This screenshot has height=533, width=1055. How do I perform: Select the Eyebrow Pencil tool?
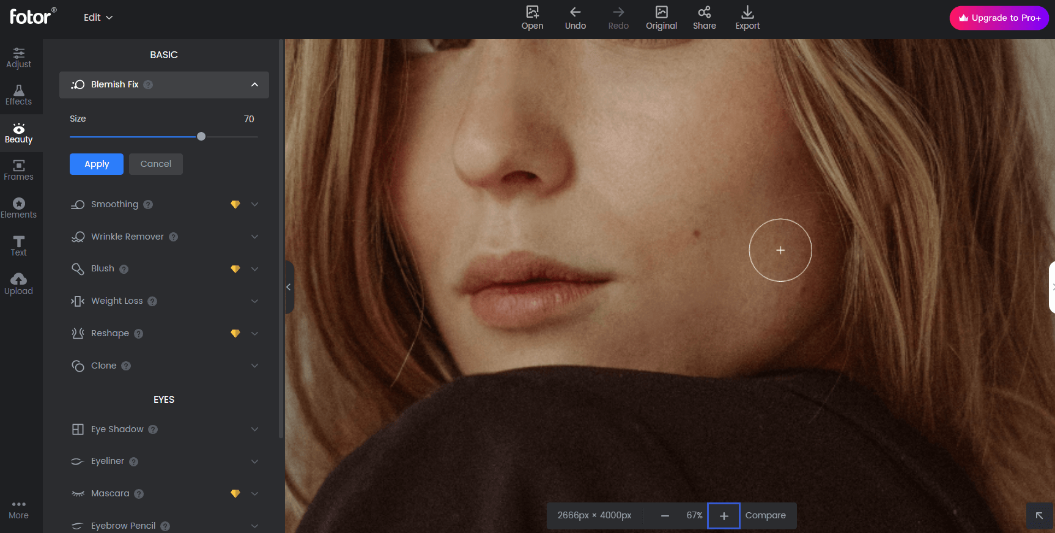[x=123, y=526]
